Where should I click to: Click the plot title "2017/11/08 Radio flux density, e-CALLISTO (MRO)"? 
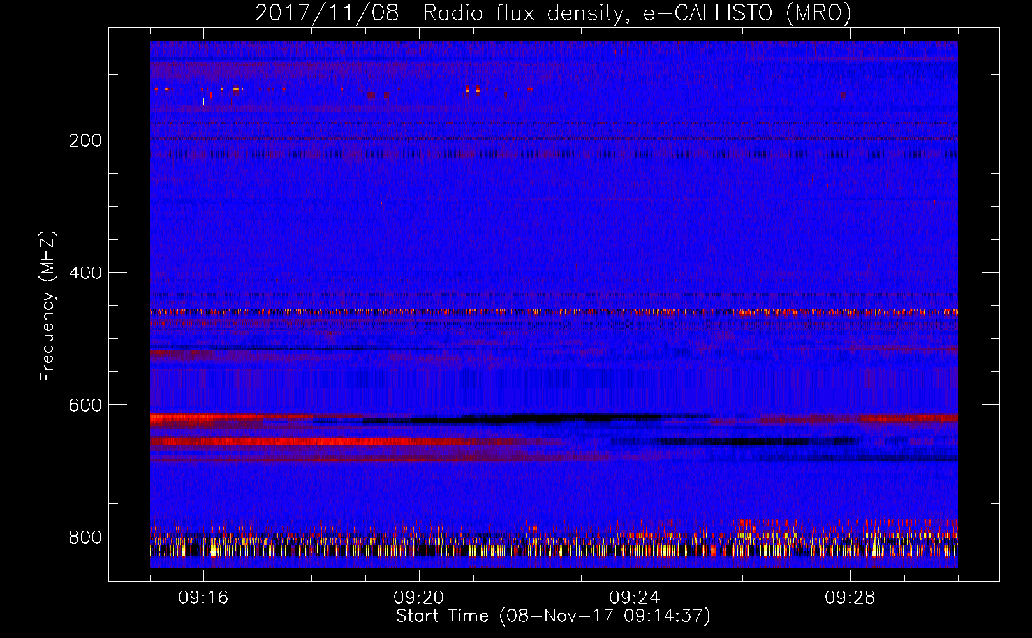pyautogui.click(x=553, y=13)
